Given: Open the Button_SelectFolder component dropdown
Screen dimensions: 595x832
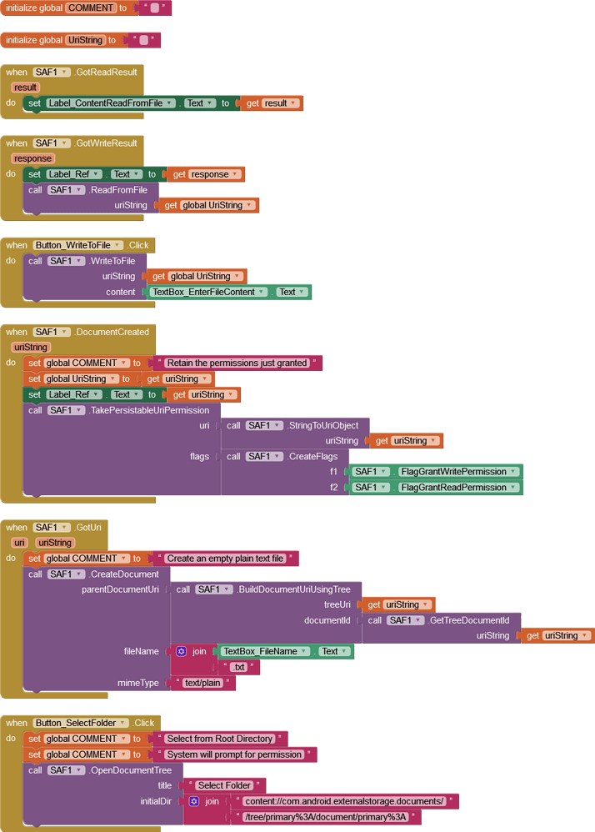Looking at the screenshot, I should pyautogui.click(x=81, y=723).
